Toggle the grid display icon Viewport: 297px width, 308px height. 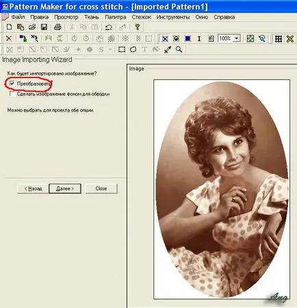coord(279,38)
